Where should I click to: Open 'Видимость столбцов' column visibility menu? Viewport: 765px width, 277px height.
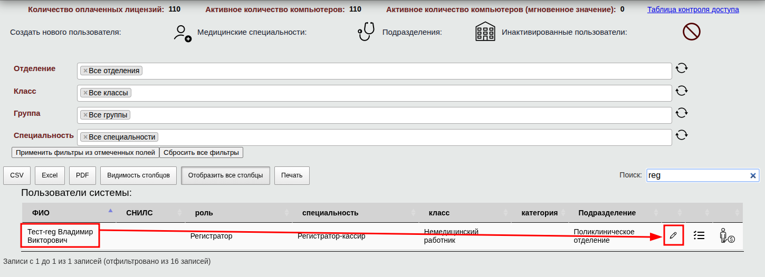[138, 175]
